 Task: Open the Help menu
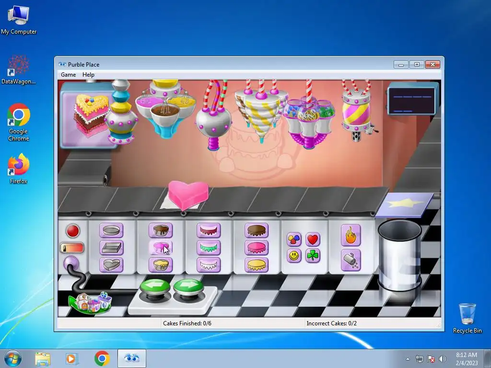(x=88, y=75)
